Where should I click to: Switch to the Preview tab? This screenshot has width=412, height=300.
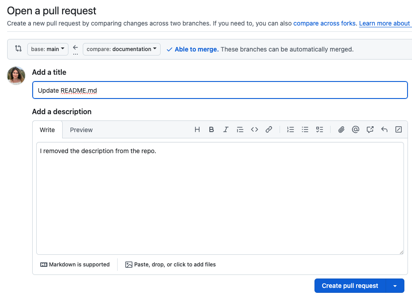[x=81, y=130]
